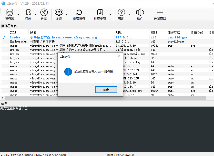
Task: Click the 127.0.0.1 address in highlighted row
Action: (x=124, y=37)
